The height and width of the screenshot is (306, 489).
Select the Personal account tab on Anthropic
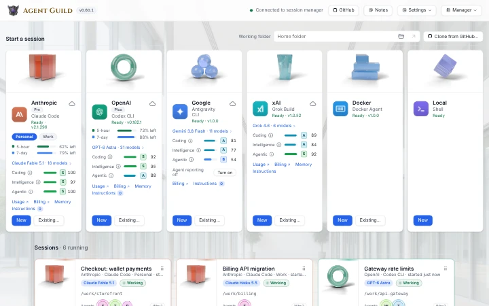(x=24, y=137)
